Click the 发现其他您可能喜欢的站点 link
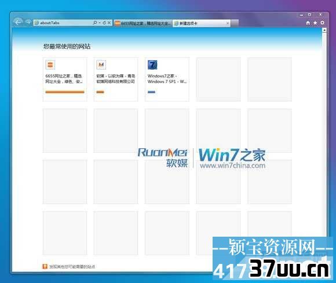Screen dimensions: 336x283 click(x=72, y=267)
